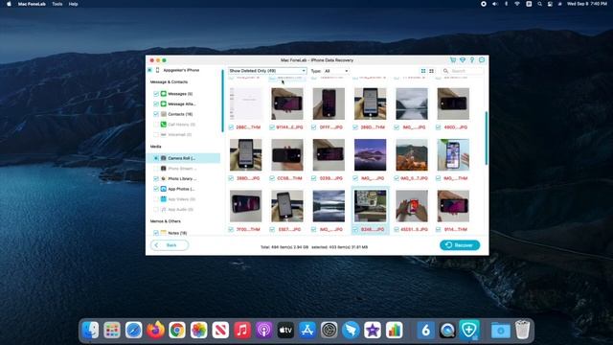This screenshot has width=613, height=345.
Task: Open the Tools menu
Action: pyautogui.click(x=57, y=4)
